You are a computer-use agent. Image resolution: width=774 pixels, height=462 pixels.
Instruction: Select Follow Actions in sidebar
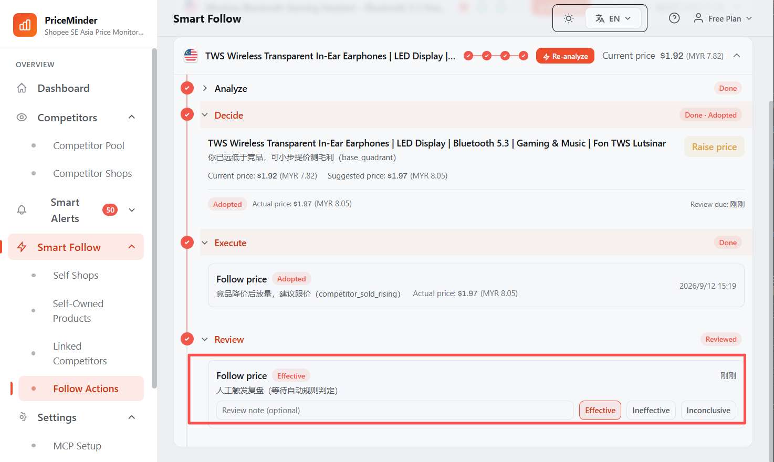coord(81,388)
